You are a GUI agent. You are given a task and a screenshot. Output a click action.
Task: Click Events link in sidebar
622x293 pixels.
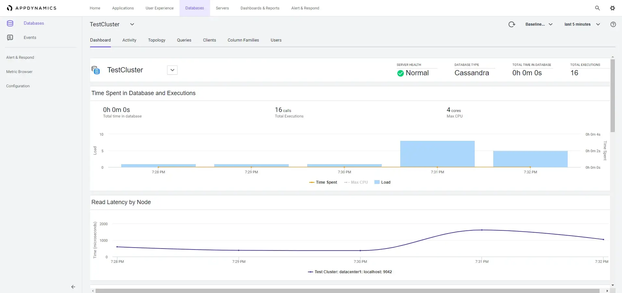(x=30, y=38)
